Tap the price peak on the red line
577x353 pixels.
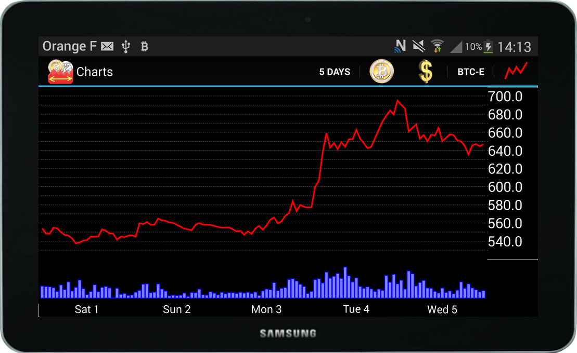pyautogui.click(x=397, y=100)
